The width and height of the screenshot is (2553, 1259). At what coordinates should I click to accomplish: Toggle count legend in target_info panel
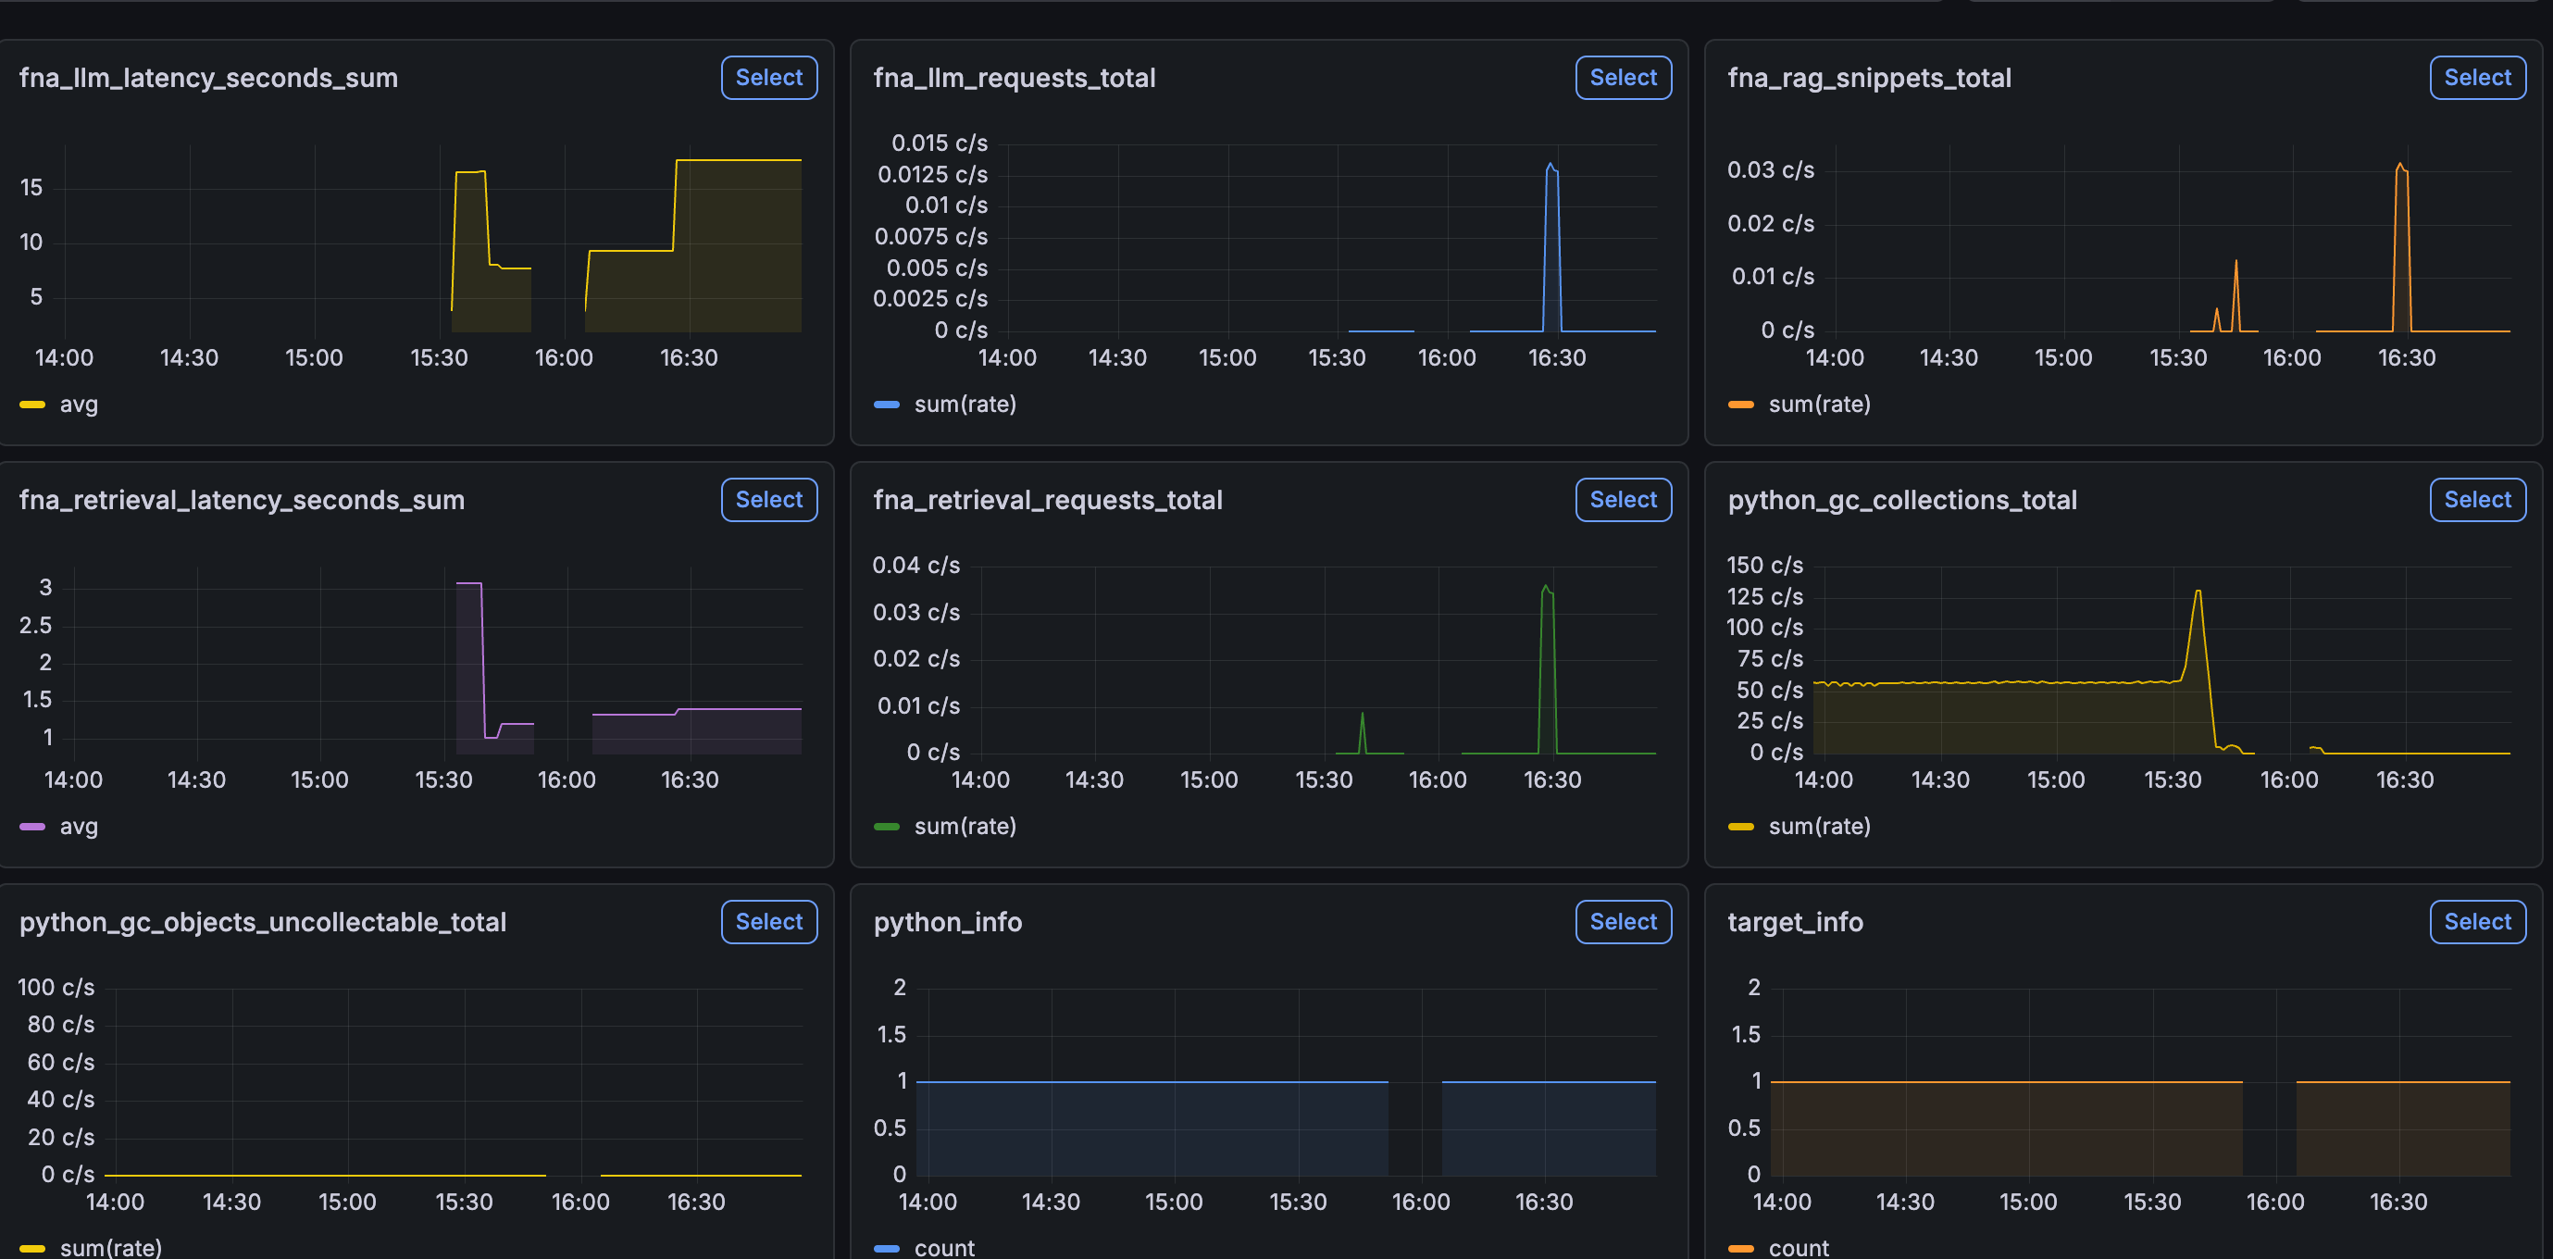click(1798, 1247)
